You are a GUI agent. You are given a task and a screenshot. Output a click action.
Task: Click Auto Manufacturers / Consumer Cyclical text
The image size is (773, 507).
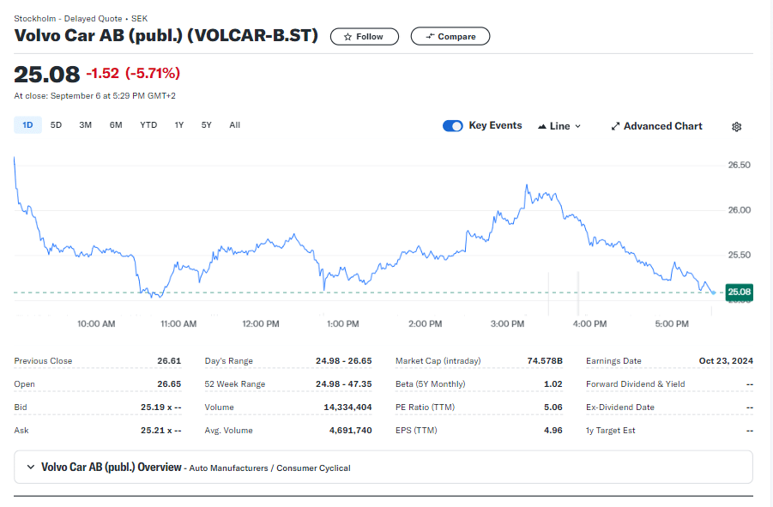pos(269,468)
